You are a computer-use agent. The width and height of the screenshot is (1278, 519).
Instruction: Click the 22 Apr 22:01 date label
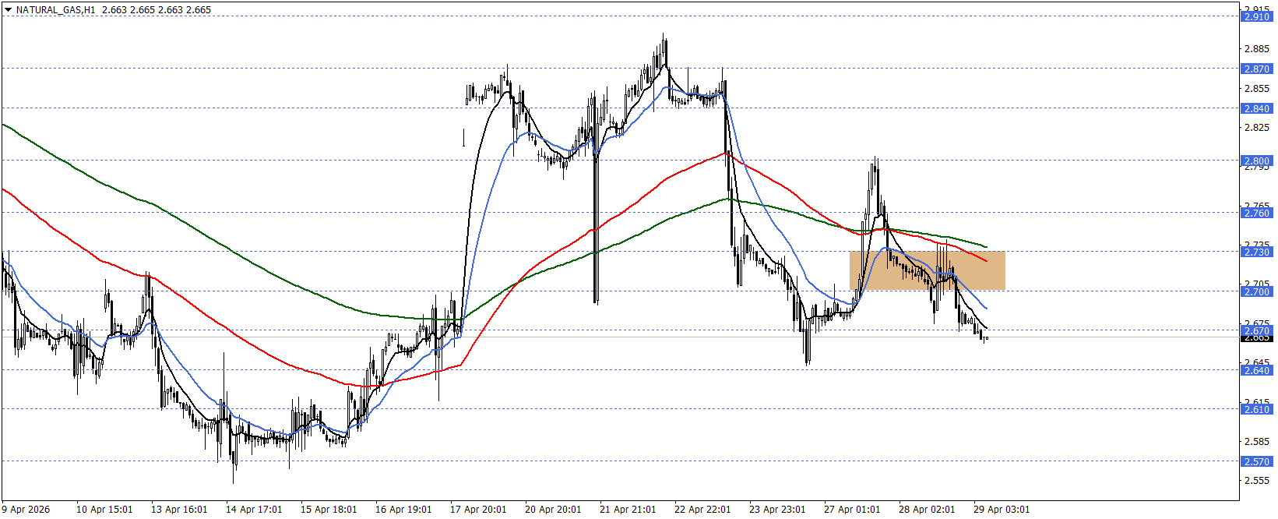702,510
